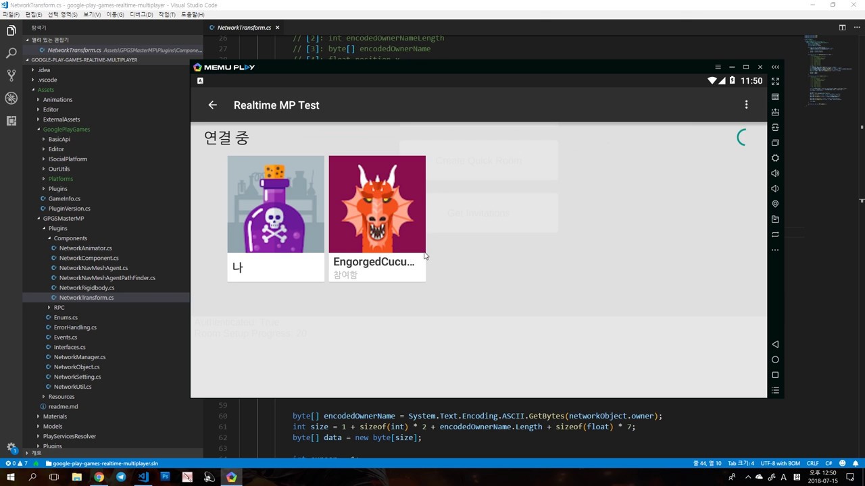The width and height of the screenshot is (865, 486).
Task: Tap Android home circle in MEmu sidebar
Action: coord(775,360)
